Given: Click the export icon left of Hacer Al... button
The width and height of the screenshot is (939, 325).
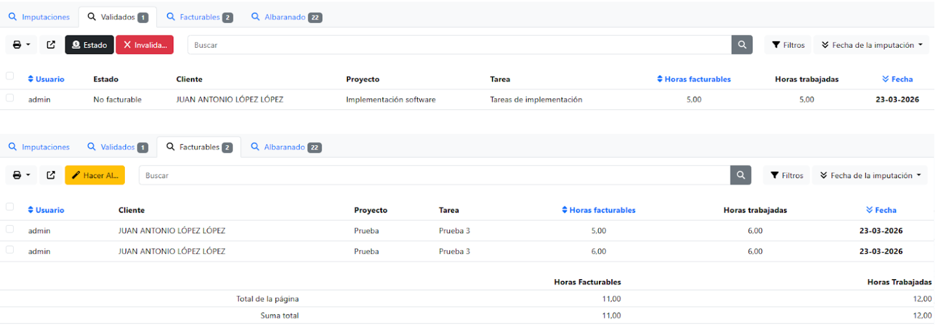Looking at the screenshot, I should [51, 175].
